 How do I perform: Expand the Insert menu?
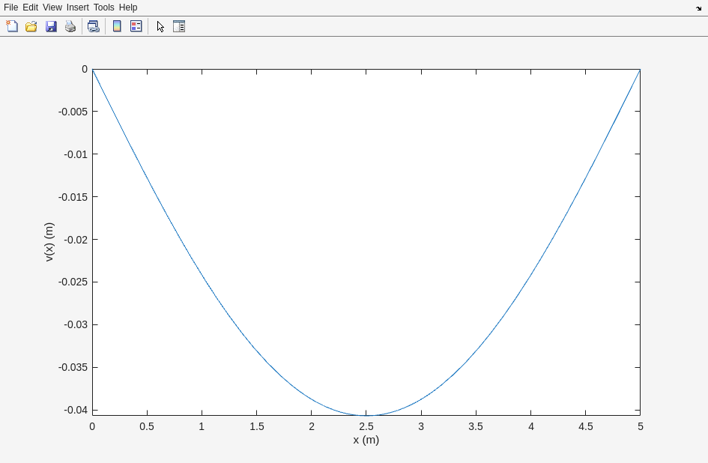pos(77,7)
